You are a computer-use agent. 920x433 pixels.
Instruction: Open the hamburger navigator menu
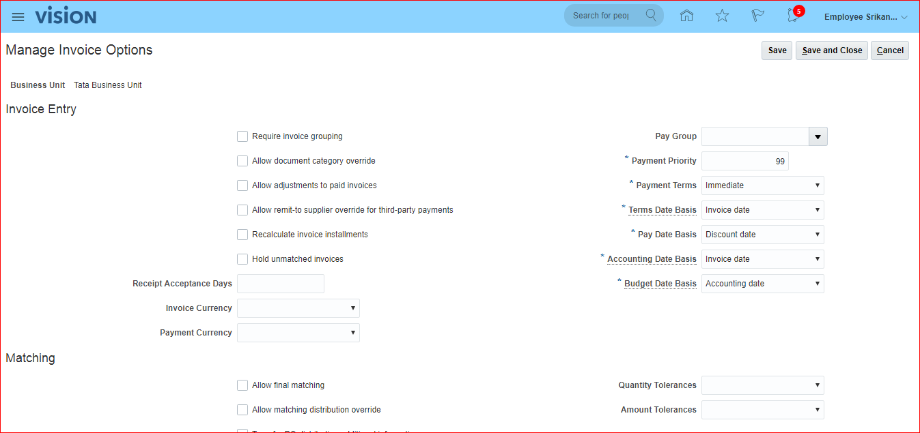(x=18, y=17)
